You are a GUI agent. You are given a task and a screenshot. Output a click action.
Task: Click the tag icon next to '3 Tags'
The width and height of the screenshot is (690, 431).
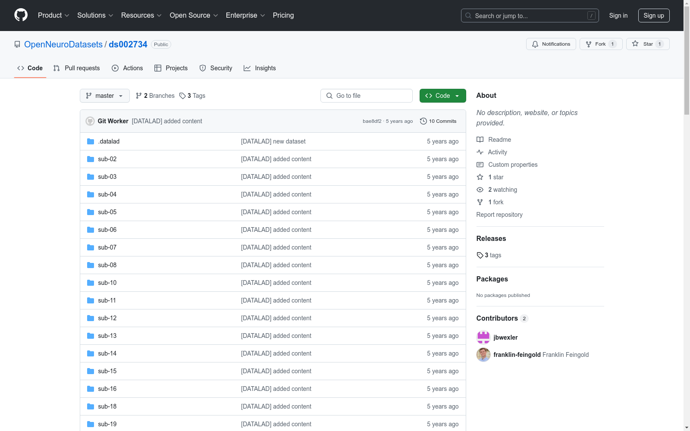[x=182, y=96]
